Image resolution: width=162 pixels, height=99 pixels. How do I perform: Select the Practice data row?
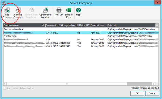(81, 36)
